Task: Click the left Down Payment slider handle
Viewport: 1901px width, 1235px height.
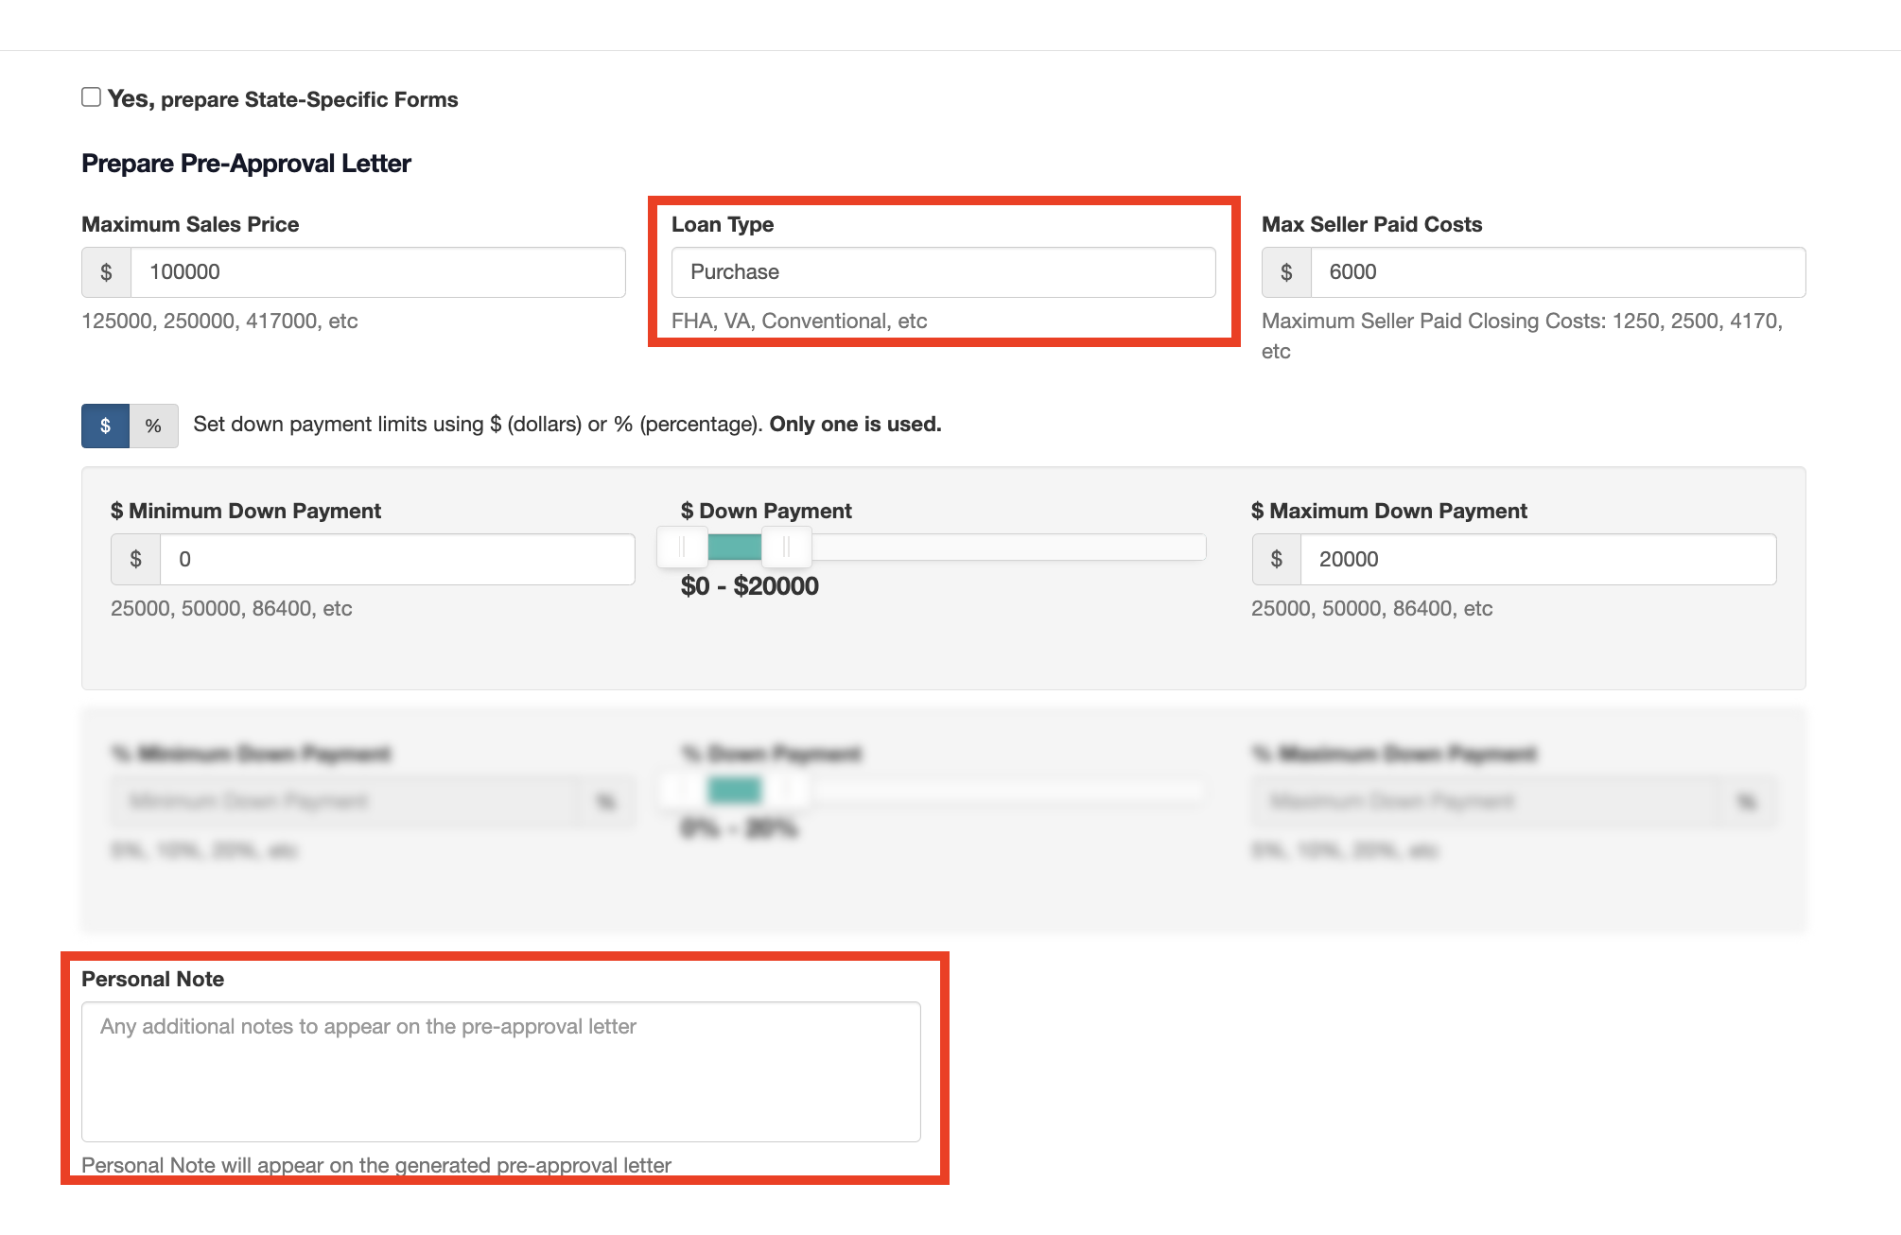Action: click(682, 547)
